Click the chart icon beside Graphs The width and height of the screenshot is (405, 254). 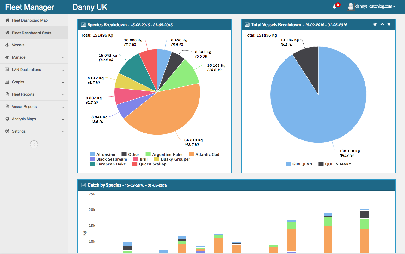pyautogui.click(x=7, y=82)
